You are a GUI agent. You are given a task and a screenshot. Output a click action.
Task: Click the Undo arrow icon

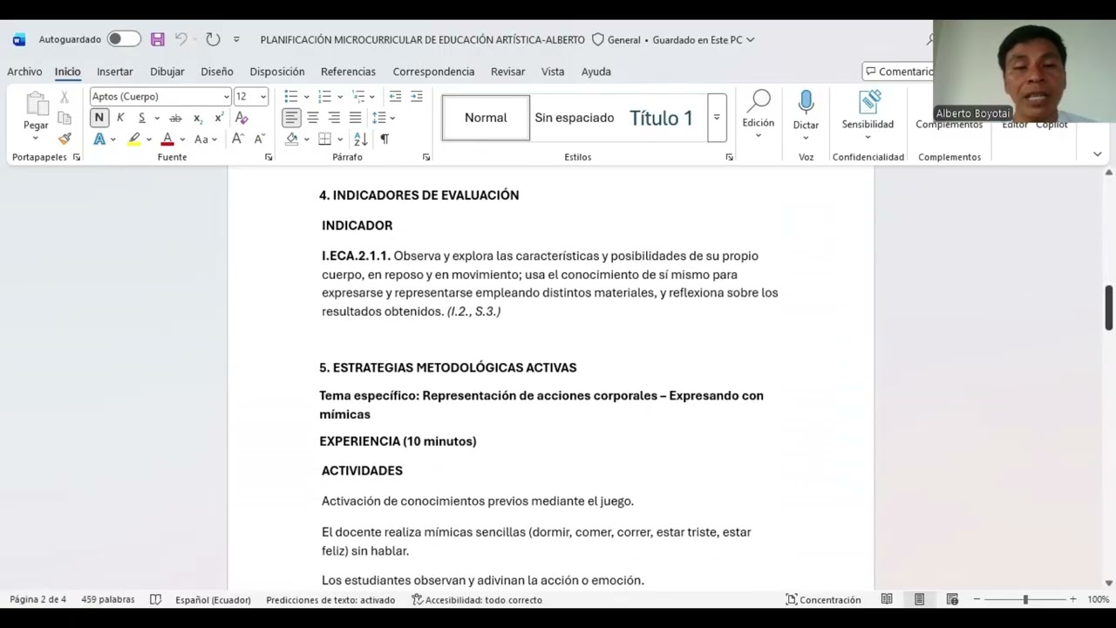click(x=180, y=39)
